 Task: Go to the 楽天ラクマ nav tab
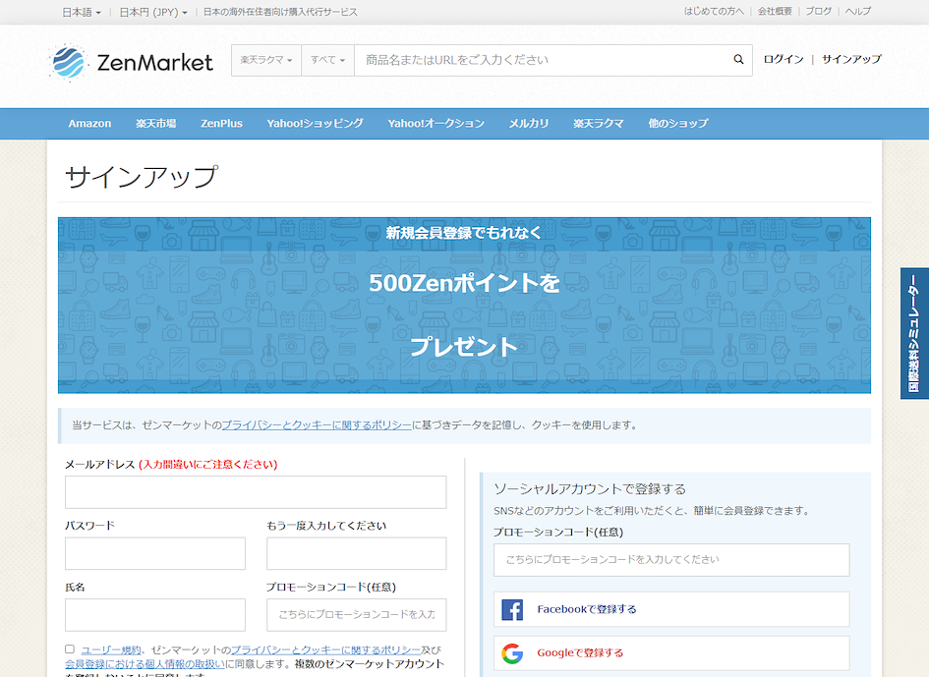coord(599,123)
